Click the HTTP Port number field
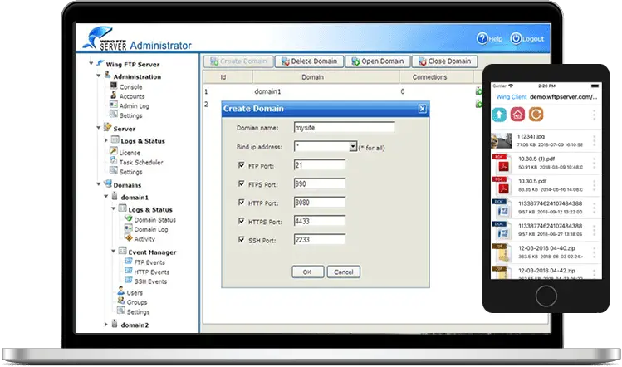The image size is (622, 367). point(320,203)
